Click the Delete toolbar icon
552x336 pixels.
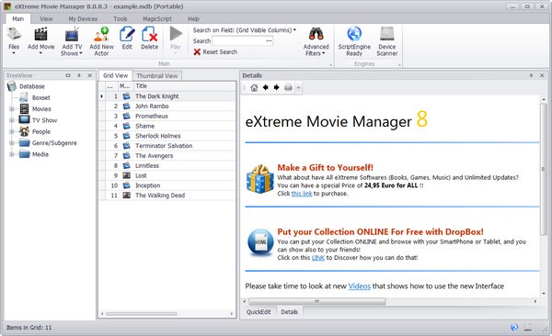point(150,34)
